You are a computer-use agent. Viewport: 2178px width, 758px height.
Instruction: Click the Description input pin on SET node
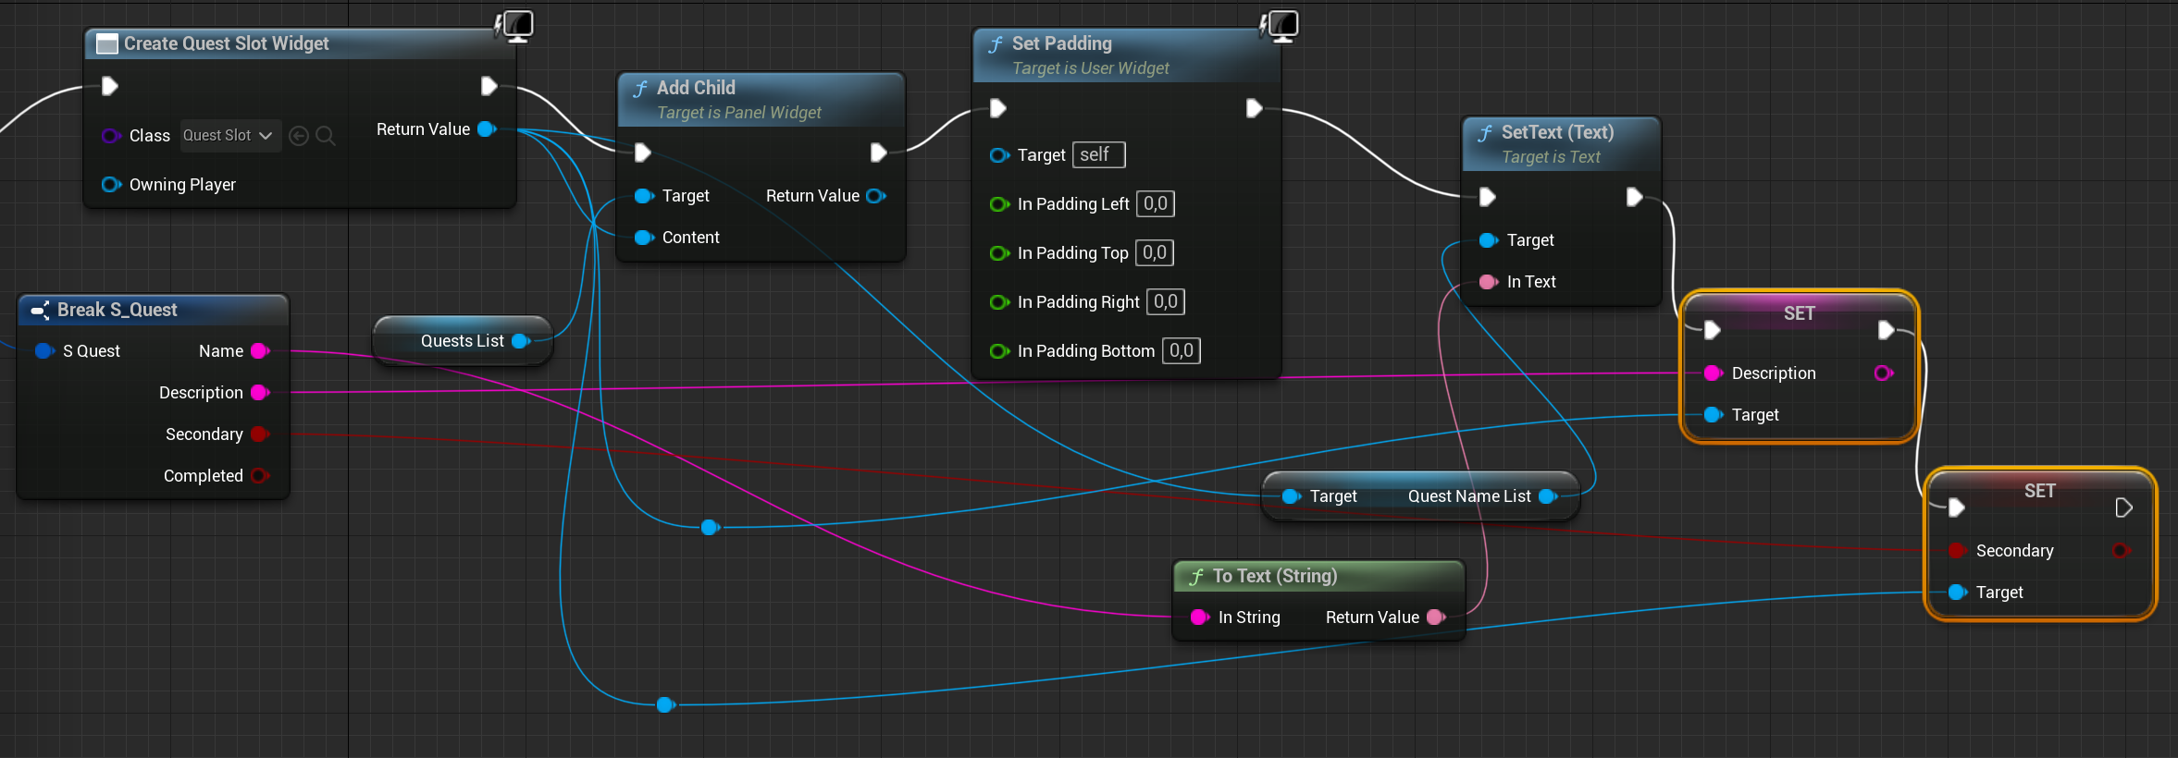[1714, 373]
